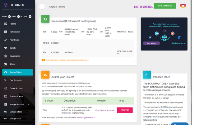199x125 pixels.
Task: Click the Write status checkmark
Action: [x=19, y=17]
